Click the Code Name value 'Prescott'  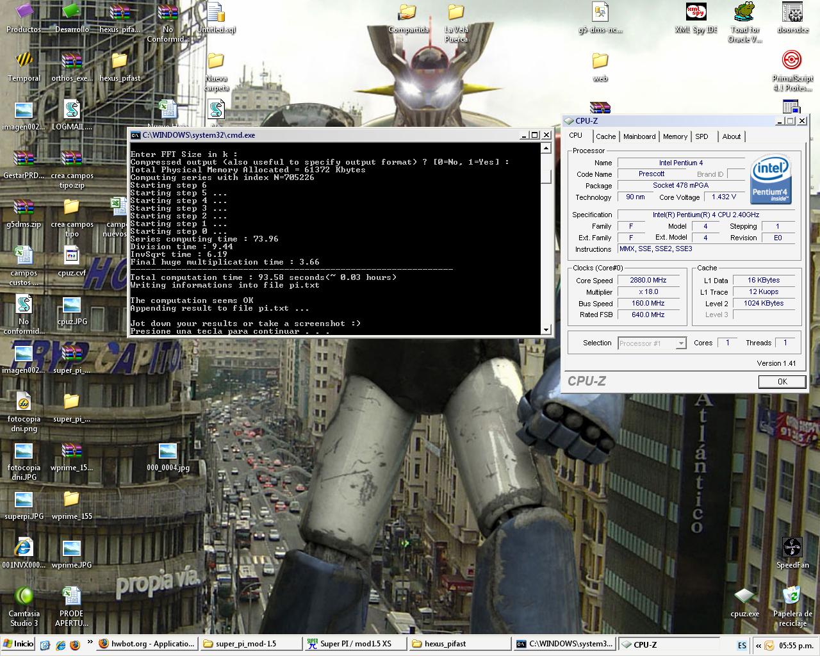(x=652, y=174)
